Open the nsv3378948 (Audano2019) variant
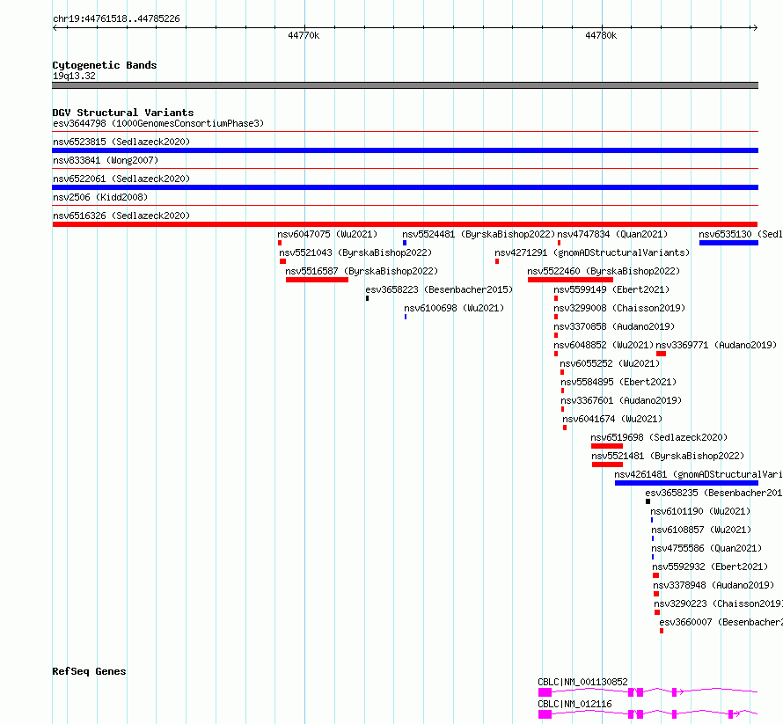 tap(713, 585)
